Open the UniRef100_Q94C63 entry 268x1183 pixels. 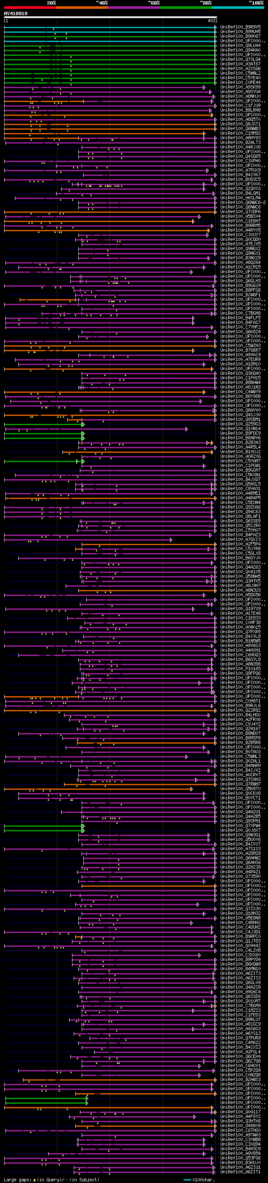point(240,512)
